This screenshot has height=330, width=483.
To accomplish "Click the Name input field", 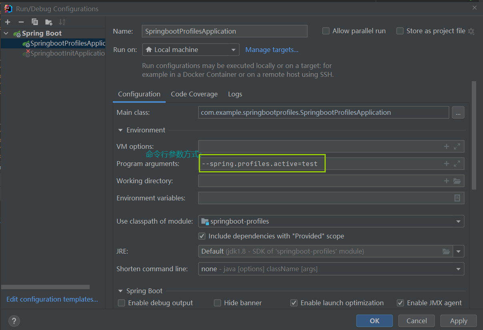I will [x=224, y=31].
